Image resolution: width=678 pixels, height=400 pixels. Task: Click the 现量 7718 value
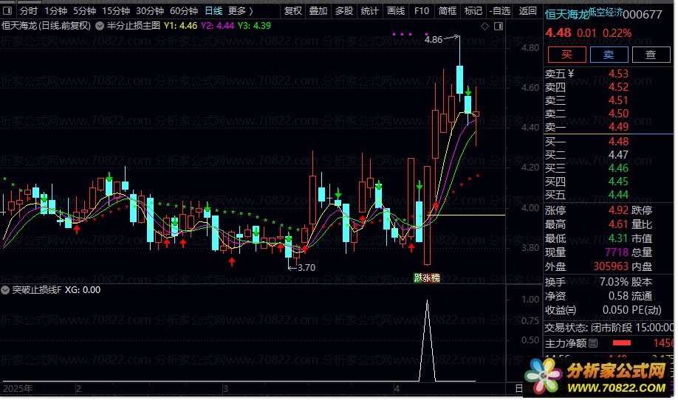point(617,252)
